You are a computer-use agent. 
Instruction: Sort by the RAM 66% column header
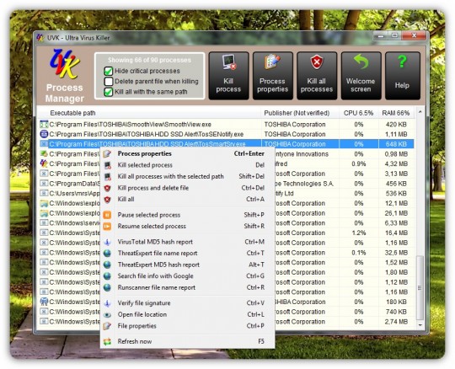[x=396, y=113]
